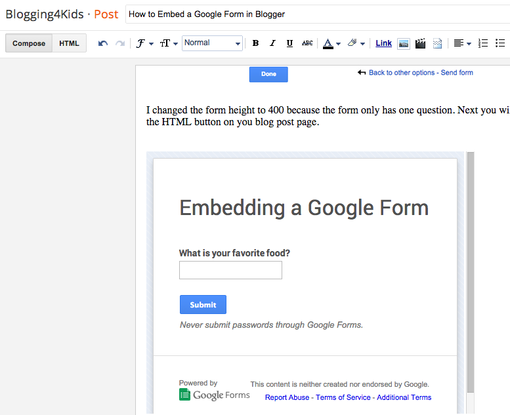
Task: Open the Terms of Service link
Action: point(343,397)
